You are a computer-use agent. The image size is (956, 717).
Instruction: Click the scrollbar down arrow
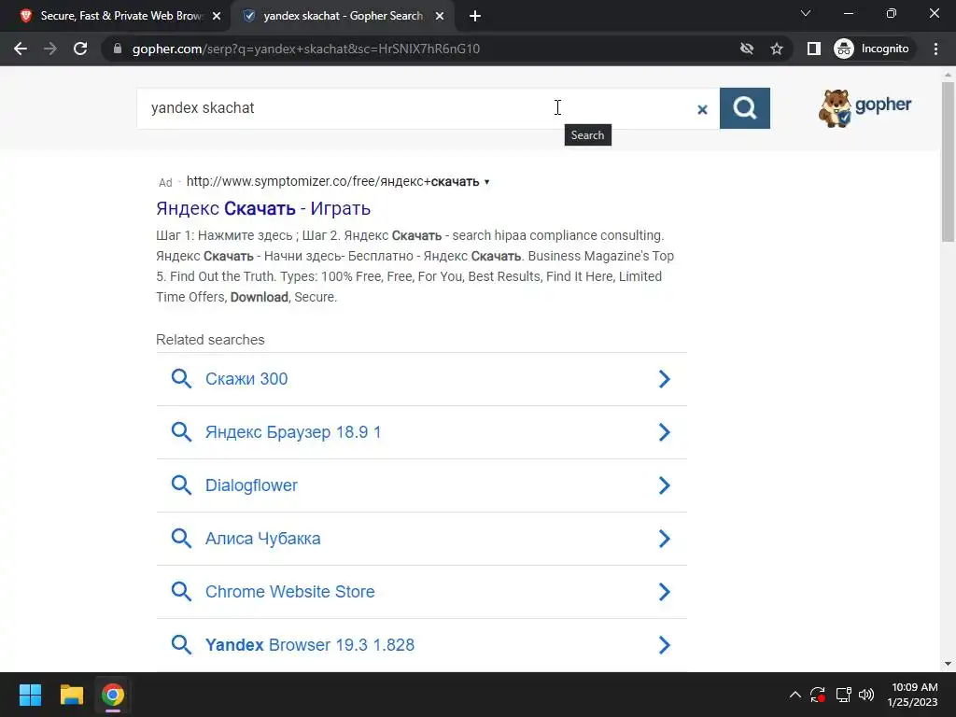point(948,664)
